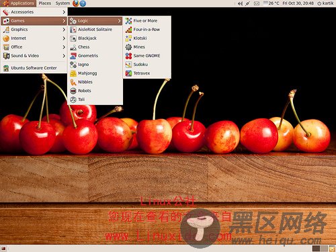This screenshot has width=336, height=252.
Task: Expand the Games submenu arrow
Action: (x=64, y=21)
